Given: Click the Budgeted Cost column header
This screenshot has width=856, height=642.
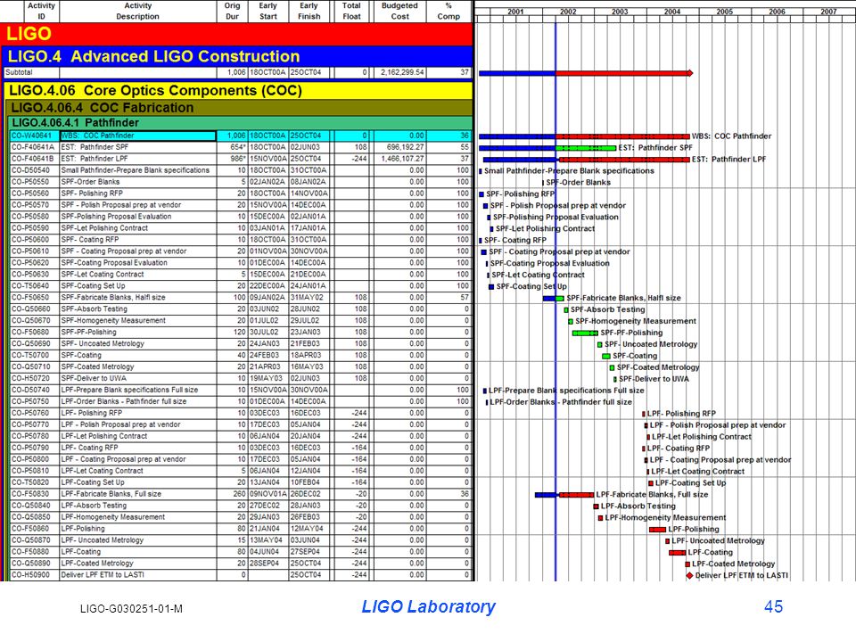Looking at the screenshot, I should pyautogui.click(x=399, y=12).
